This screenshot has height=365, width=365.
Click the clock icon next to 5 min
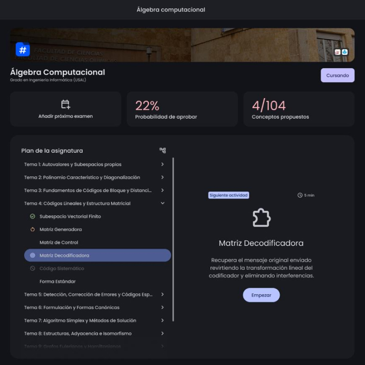pos(300,195)
